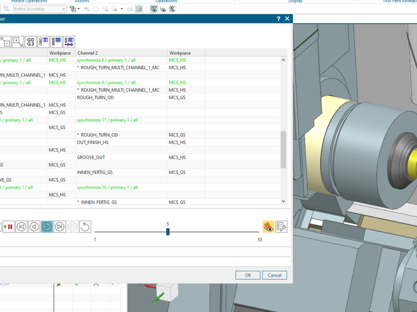Screen dimensions: 417x312
Task: Play the simulation in reverse
Action: pos(34,227)
